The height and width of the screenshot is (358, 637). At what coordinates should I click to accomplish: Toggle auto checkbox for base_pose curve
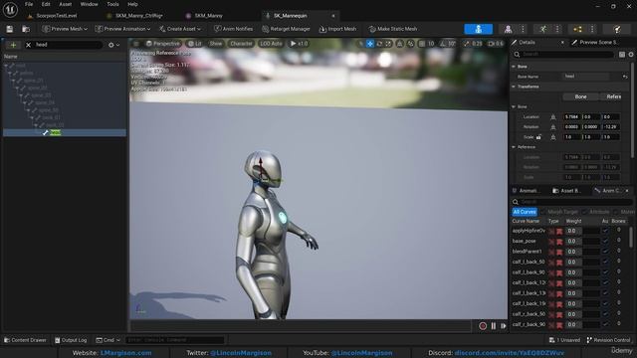605,241
